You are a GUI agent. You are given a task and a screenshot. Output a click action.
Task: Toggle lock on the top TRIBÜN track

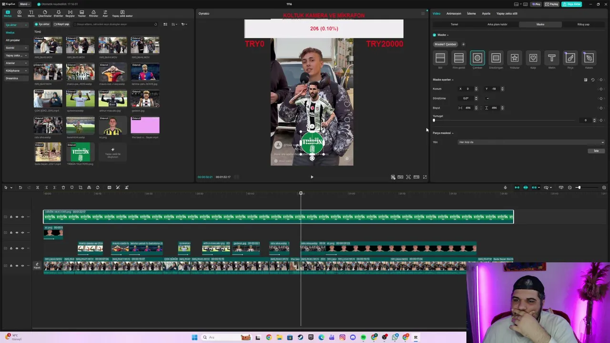click(11, 217)
